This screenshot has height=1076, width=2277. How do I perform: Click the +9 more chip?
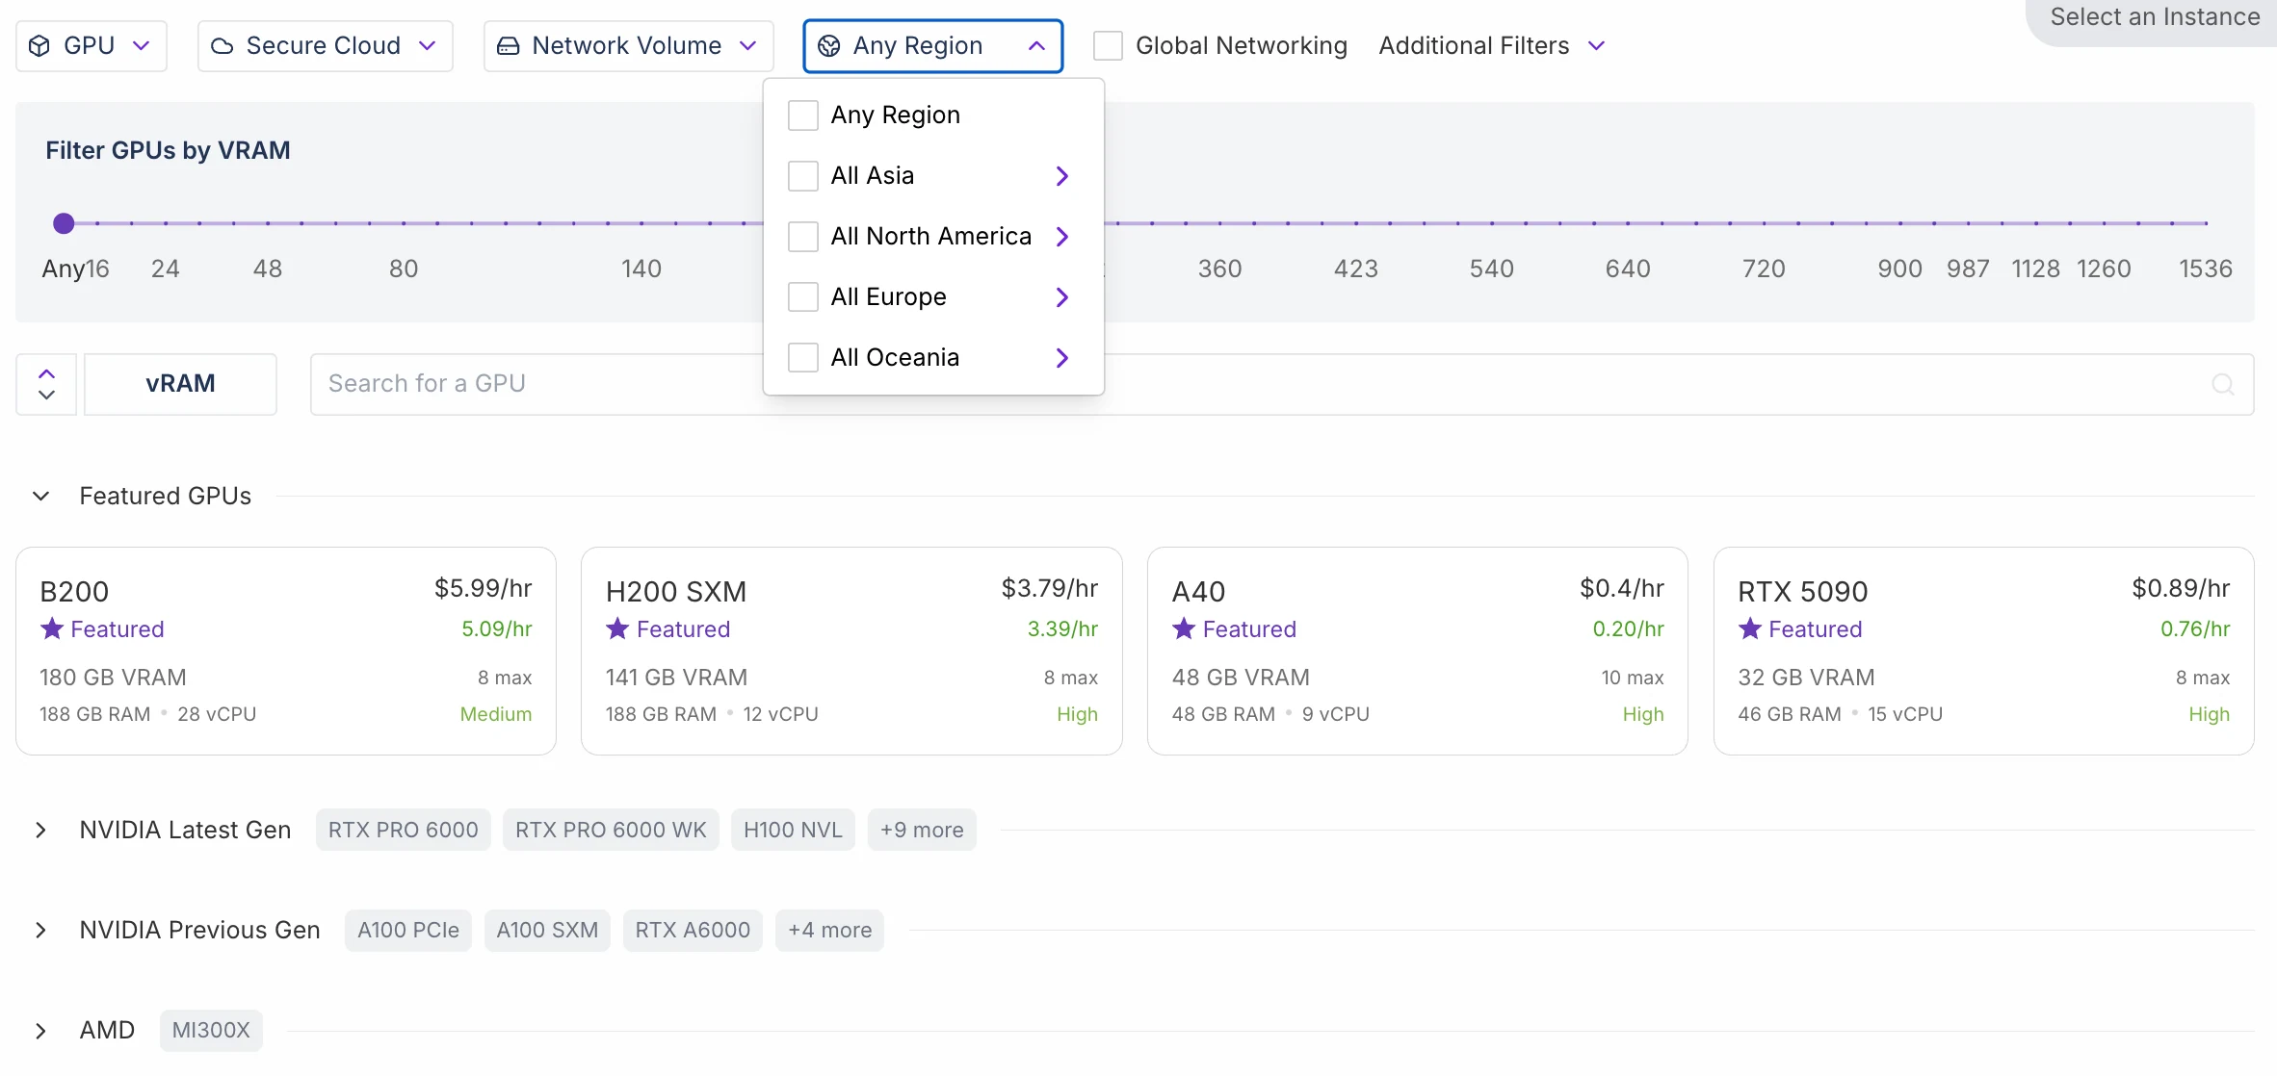coord(922,831)
